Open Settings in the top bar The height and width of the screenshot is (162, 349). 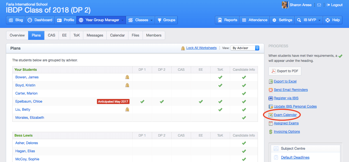282,20
